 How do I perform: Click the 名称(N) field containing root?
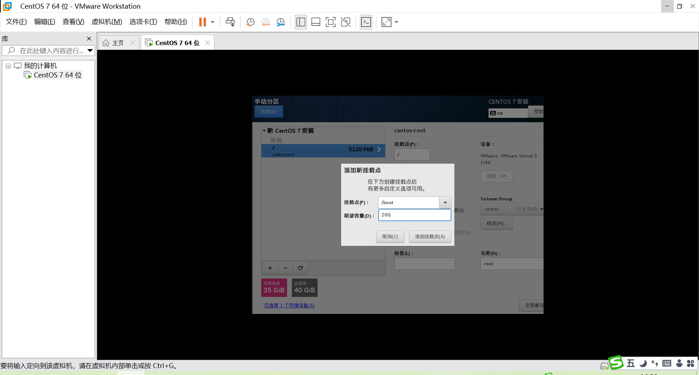tap(512, 264)
